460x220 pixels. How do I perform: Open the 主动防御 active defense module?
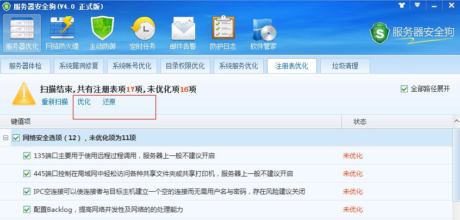102,33
